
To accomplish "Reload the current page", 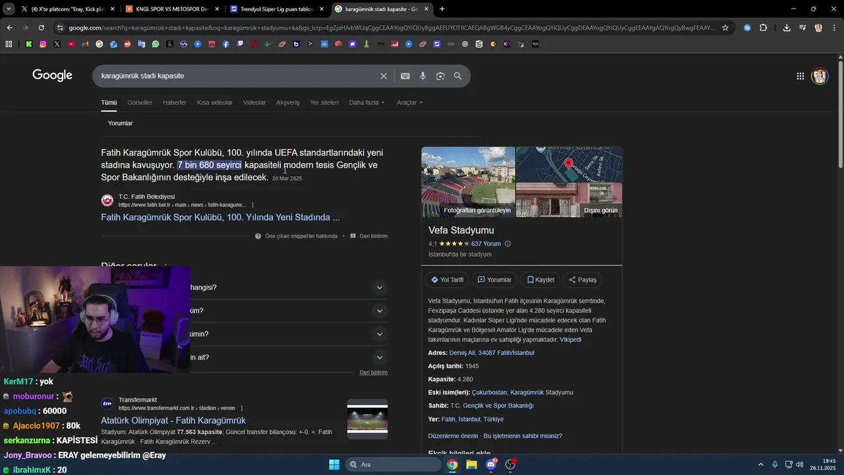I will pos(41,28).
